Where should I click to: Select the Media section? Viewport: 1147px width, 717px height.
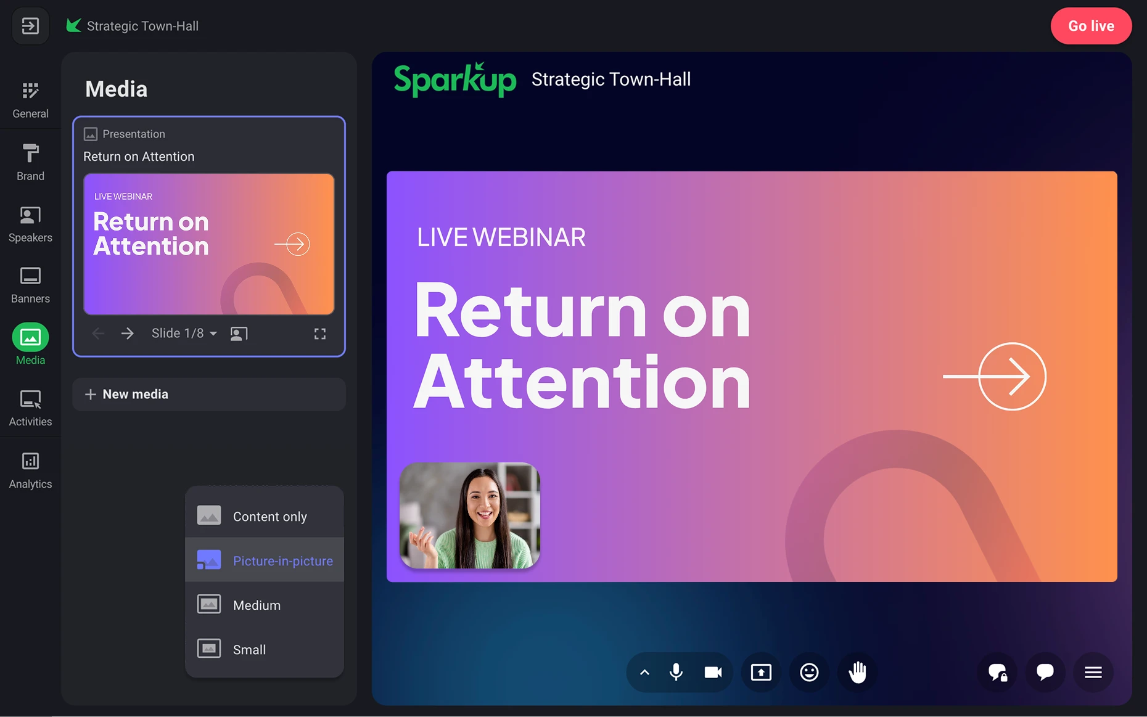point(30,345)
